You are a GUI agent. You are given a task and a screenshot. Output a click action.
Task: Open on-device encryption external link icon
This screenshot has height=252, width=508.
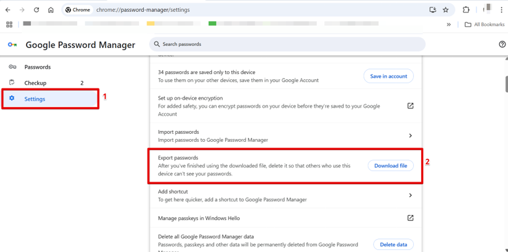click(410, 106)
